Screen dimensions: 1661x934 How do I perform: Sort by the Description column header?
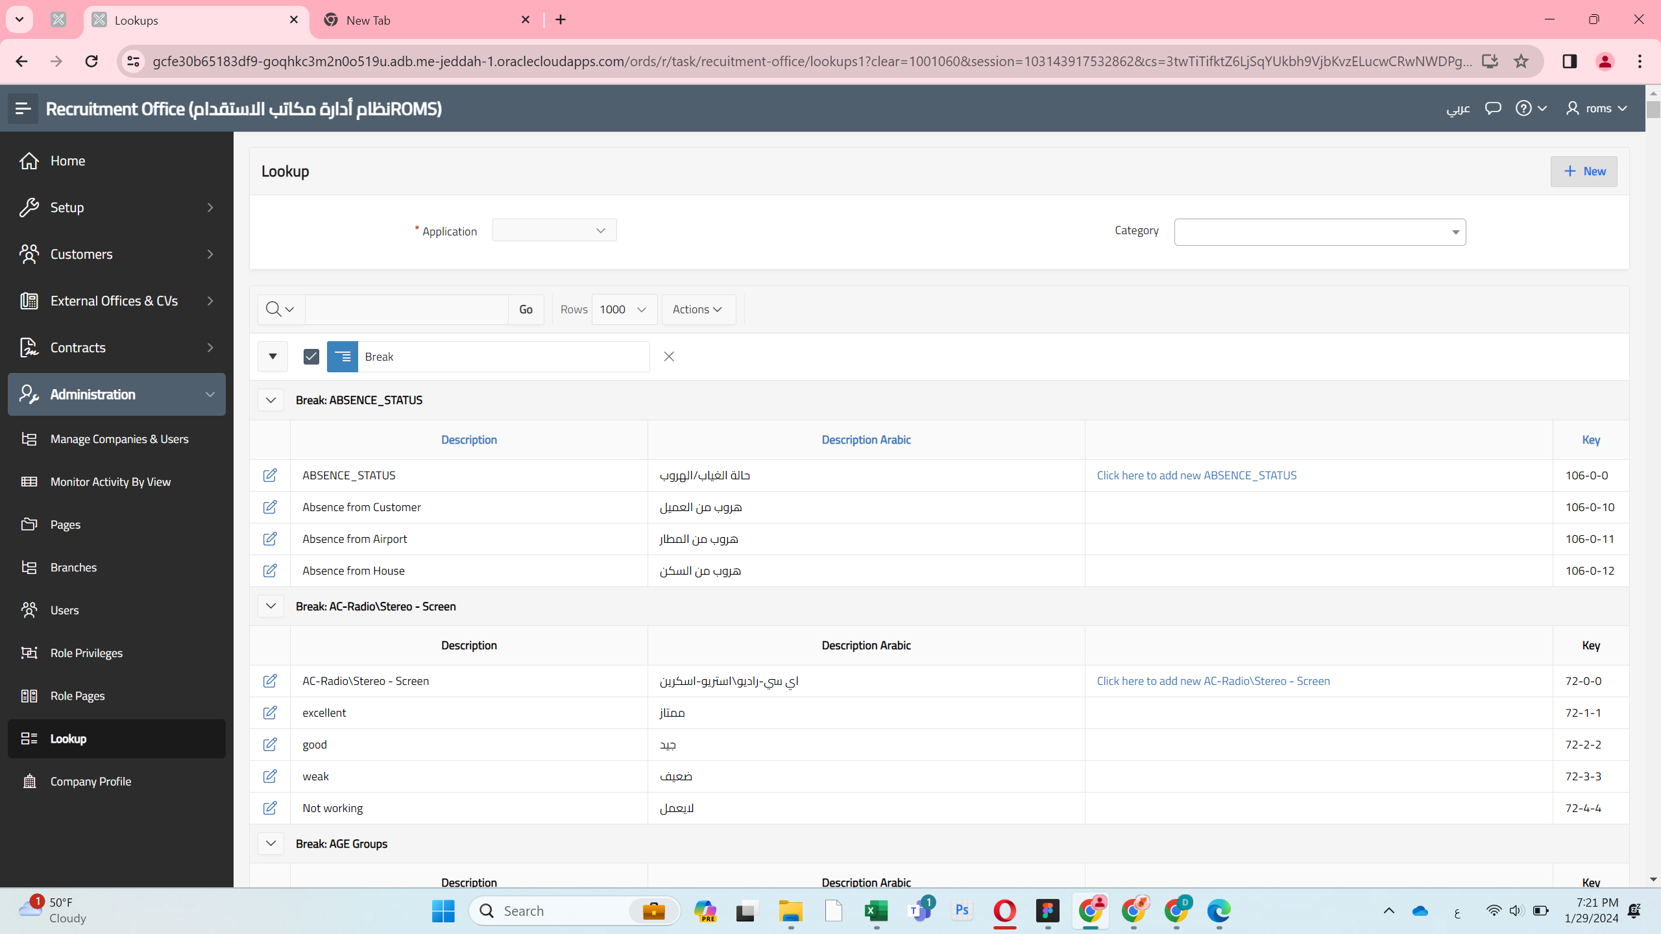469,440
